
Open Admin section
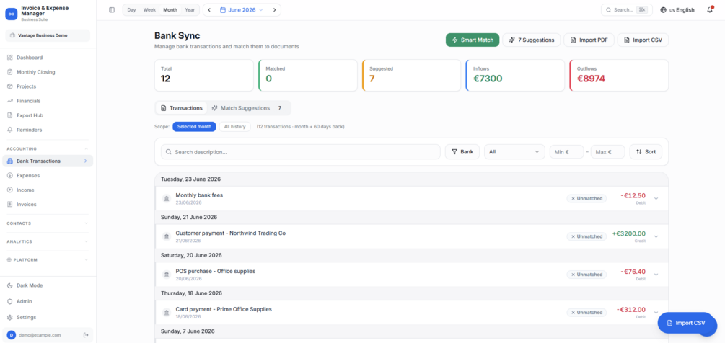pyautogui.click(x=48, y=301)
